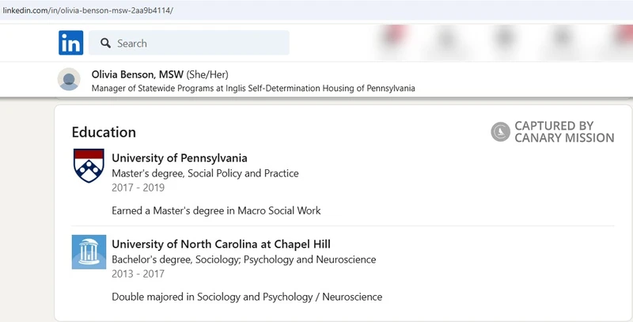Open University of North Carolina at Chapel Hill
The image size is (633, 322).
221,244
